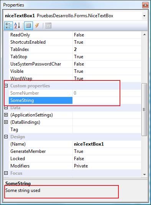Expand the (ApplicationSettings) node
The width and height of the screenshot is (151, 205).
(6, 115)
